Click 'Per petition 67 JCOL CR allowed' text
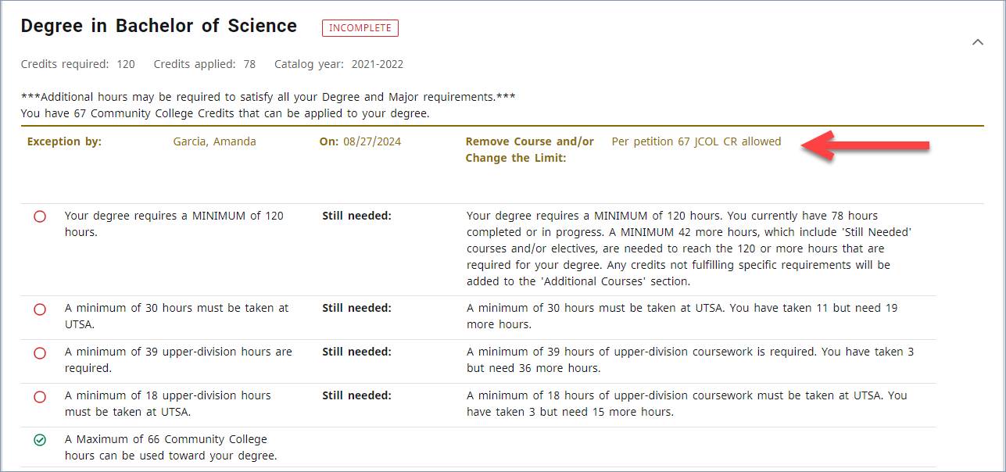This screenshot has width=1006, height=472. click(x=696, y=141)
